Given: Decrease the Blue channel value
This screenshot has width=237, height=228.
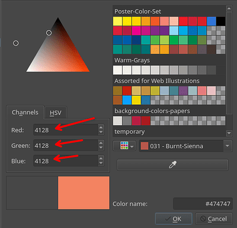Looking at the screenshot, I should [x=101, y=163].
